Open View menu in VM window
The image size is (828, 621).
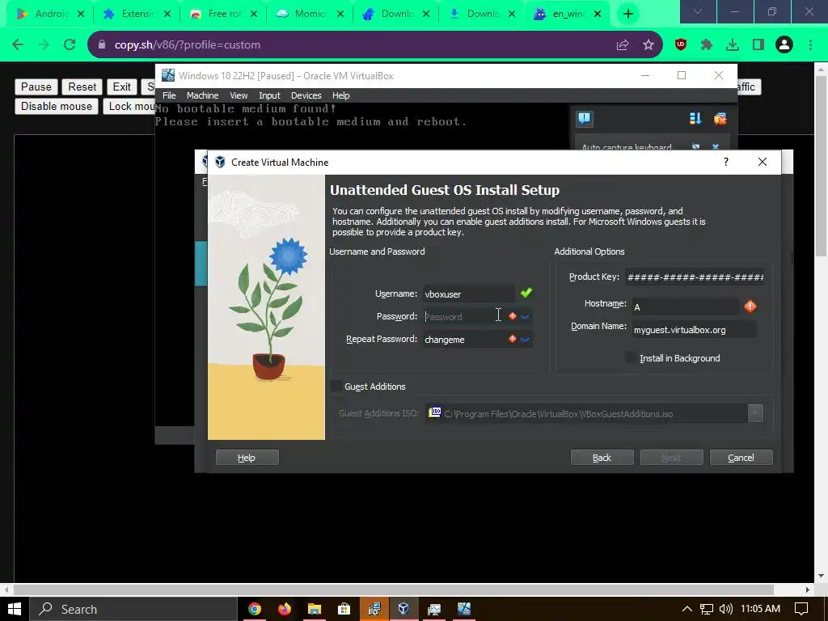[x=239, y=95]
